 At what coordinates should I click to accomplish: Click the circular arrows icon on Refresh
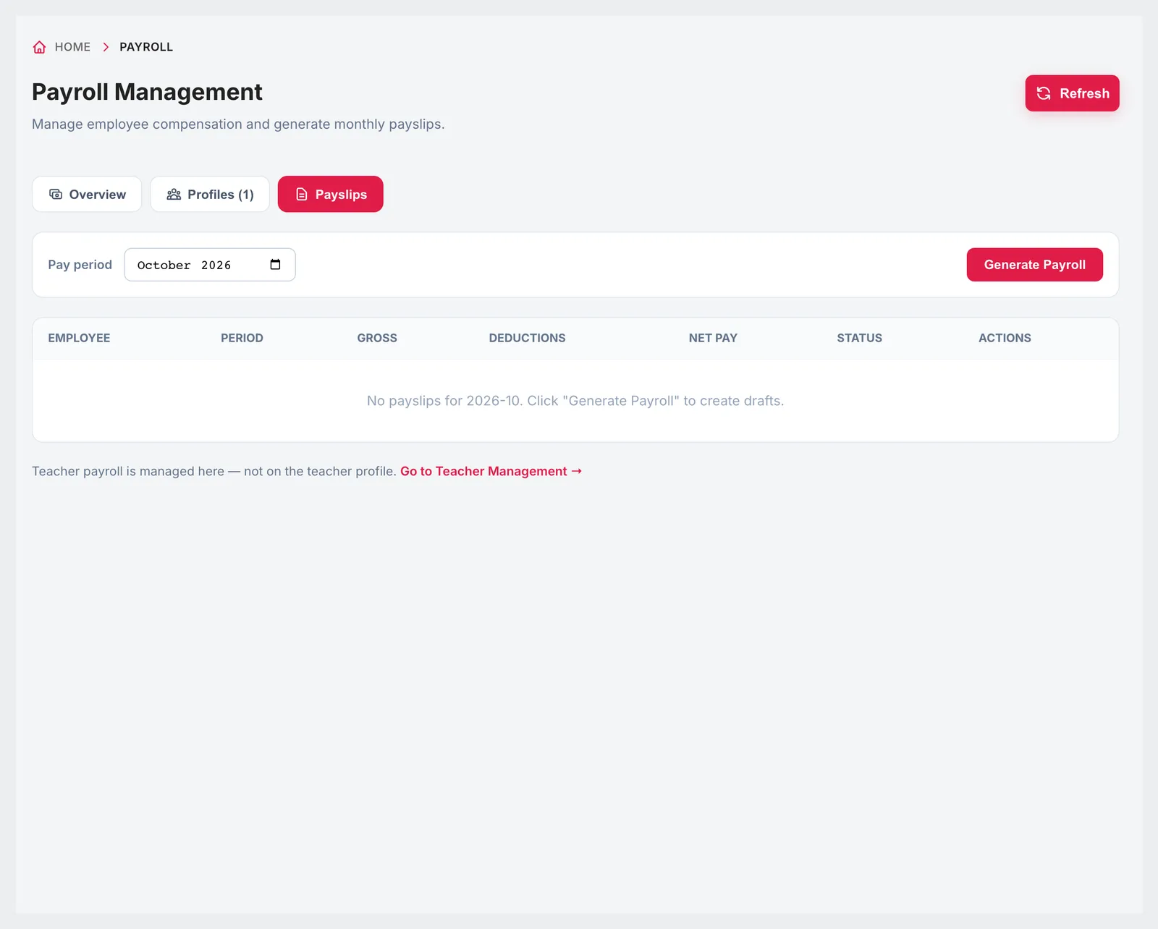pyautogui.click(x=1044, y=93)
